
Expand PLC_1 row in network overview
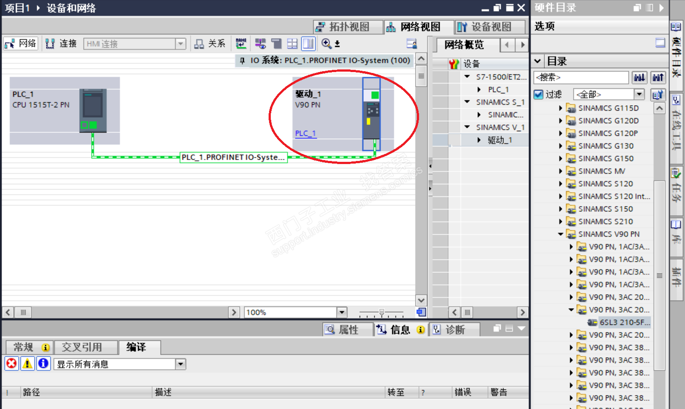pyautogui.click(x=479, y=89)
